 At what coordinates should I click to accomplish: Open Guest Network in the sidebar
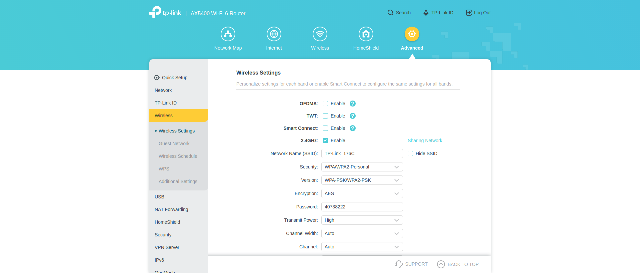[174, 143]
